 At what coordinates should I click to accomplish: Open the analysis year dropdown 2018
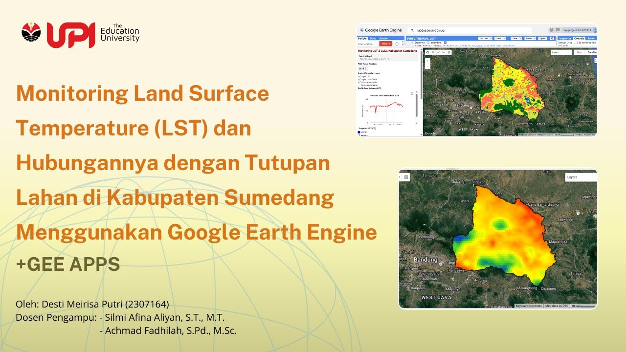[362, 68]
